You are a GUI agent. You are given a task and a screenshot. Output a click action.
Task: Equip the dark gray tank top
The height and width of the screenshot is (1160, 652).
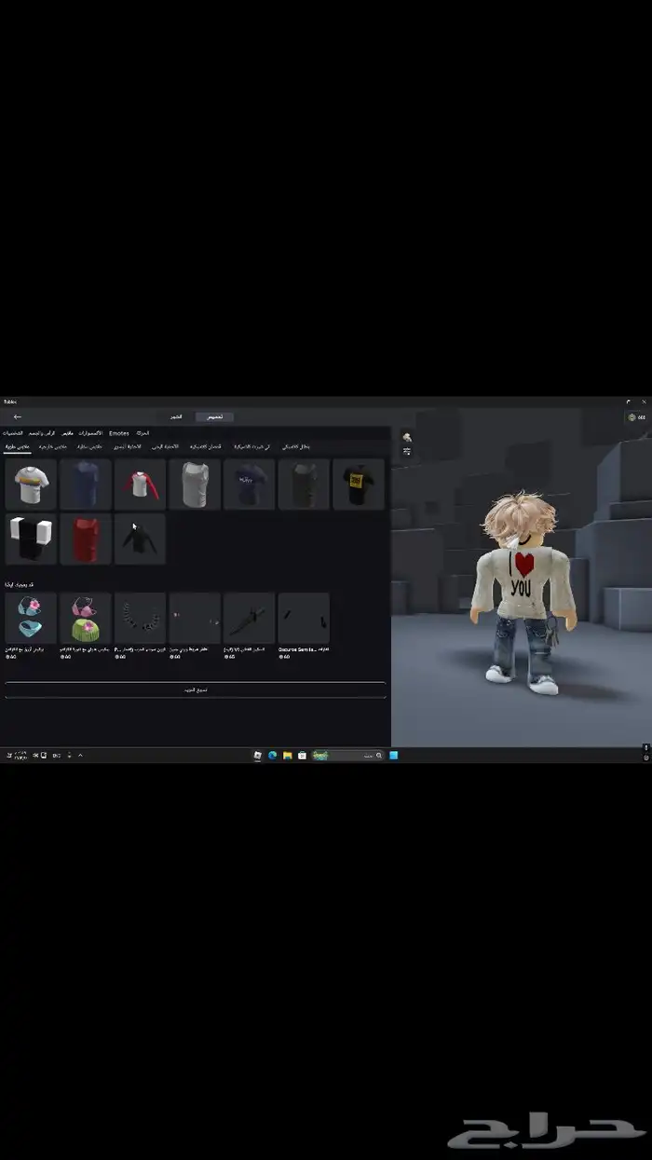click(x=304, y=484)
